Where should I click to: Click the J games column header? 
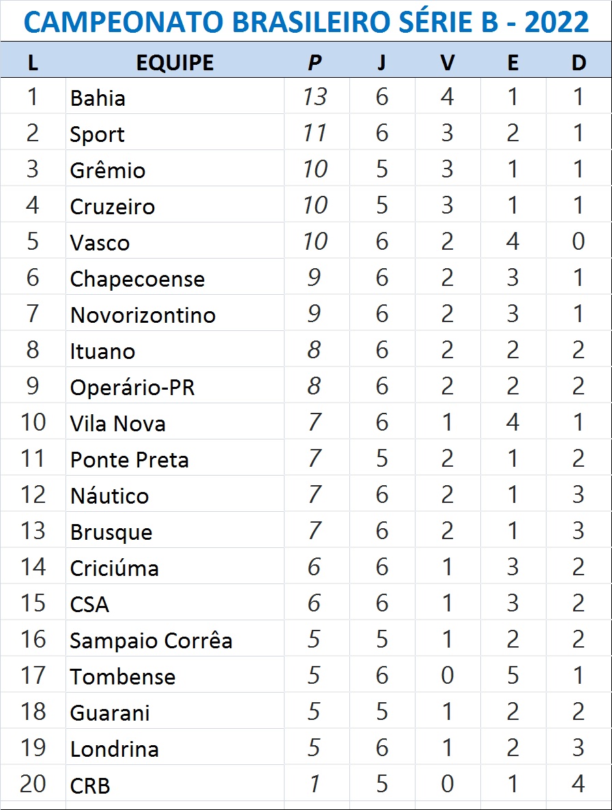381,62
